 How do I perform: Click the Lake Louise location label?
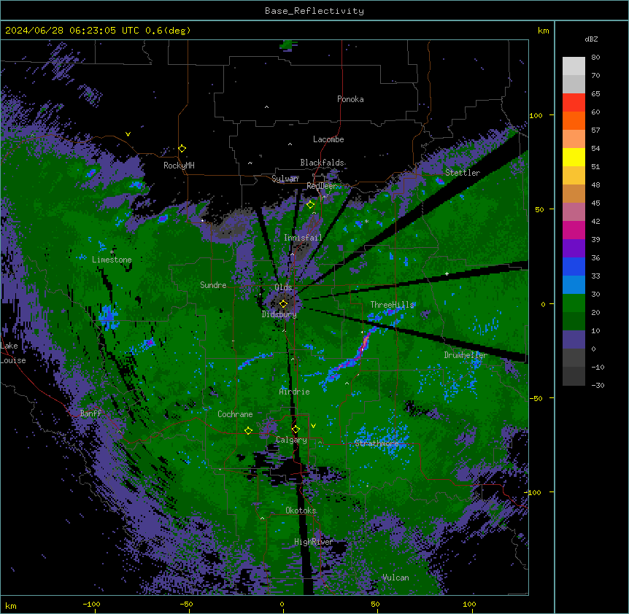tap(13, 353)
